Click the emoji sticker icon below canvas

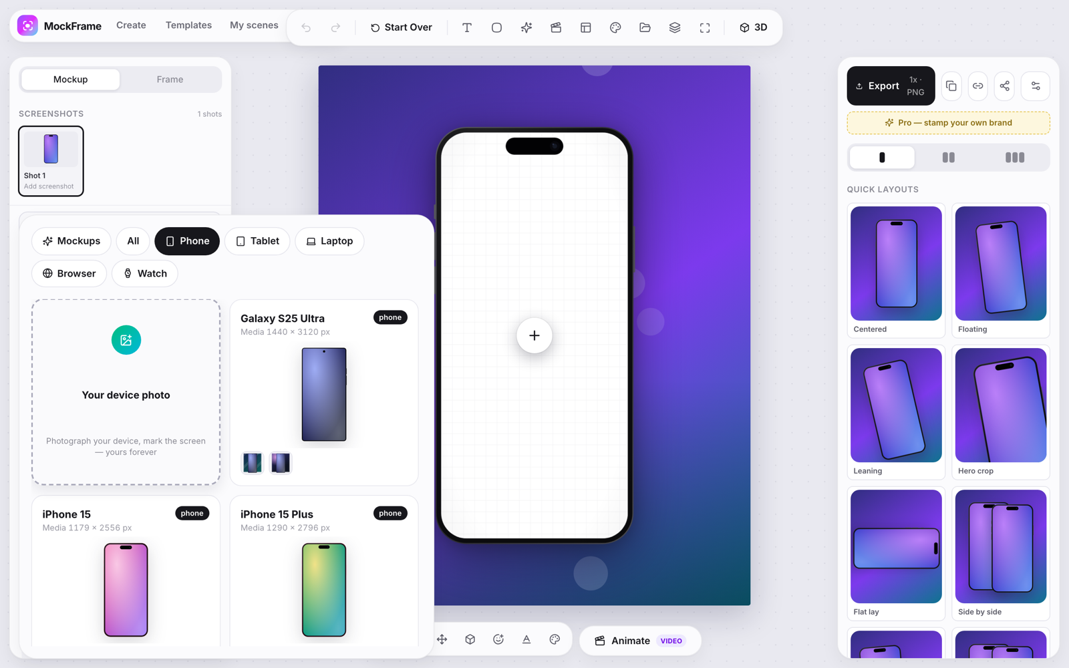tap(498, 639)
